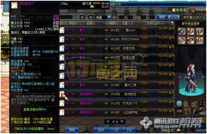Click last recommended icon in second row

tap(200, 40)
